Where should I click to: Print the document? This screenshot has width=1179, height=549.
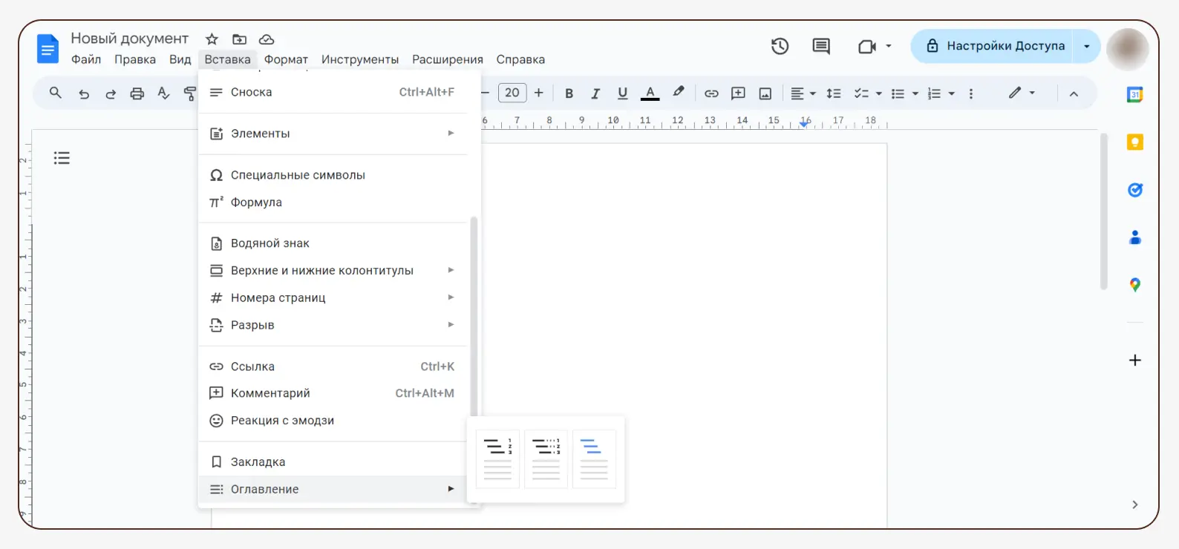pos(137,93)
